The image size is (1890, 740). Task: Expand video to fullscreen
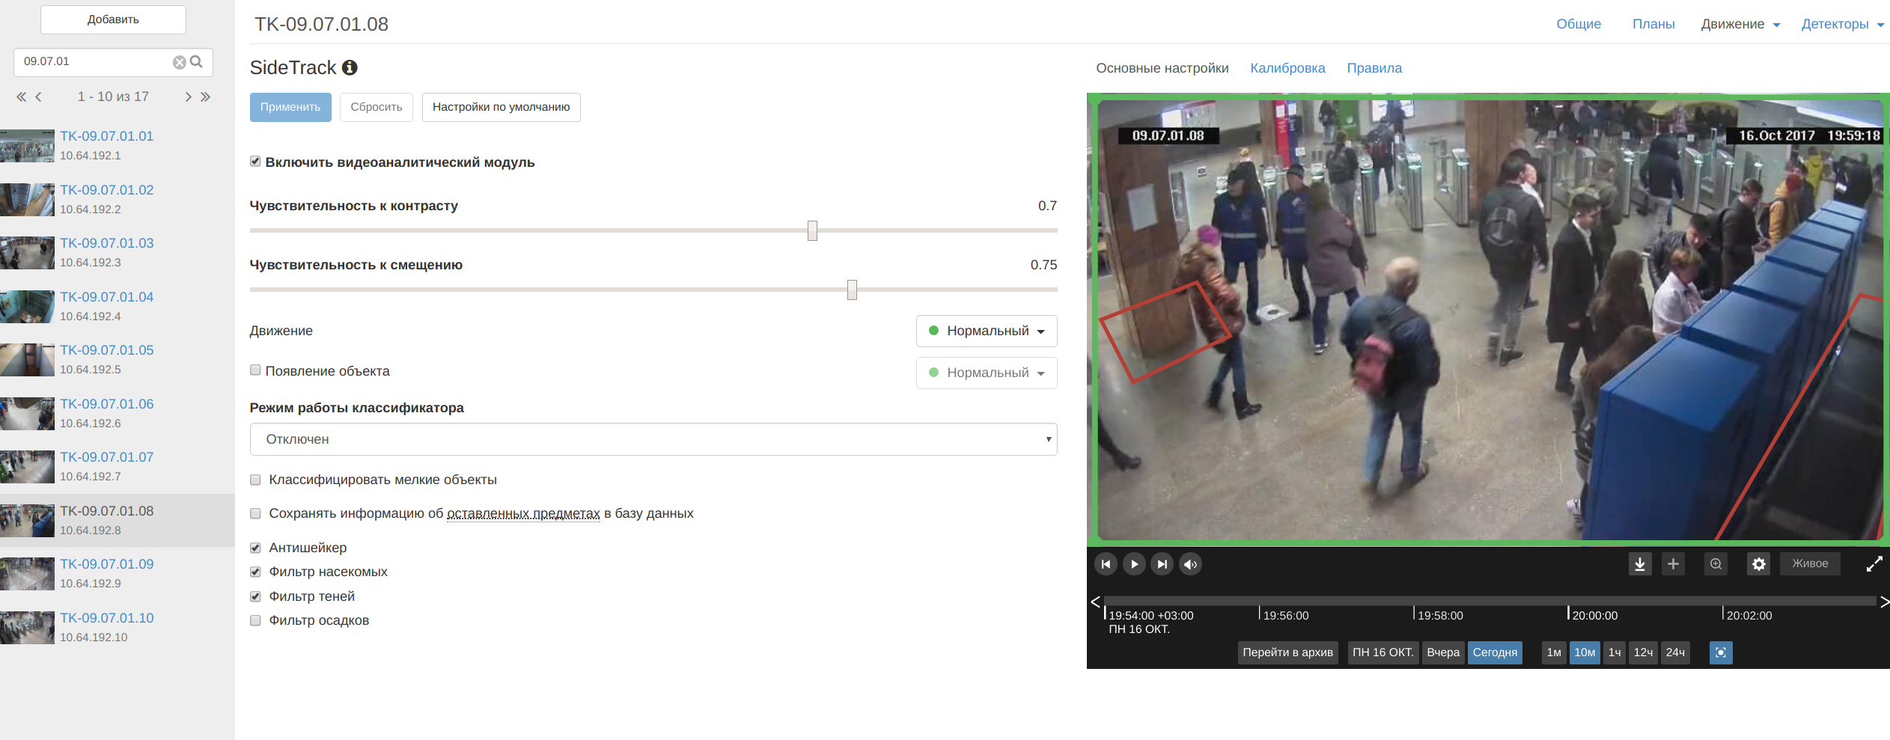click(x=1874, y=564)
